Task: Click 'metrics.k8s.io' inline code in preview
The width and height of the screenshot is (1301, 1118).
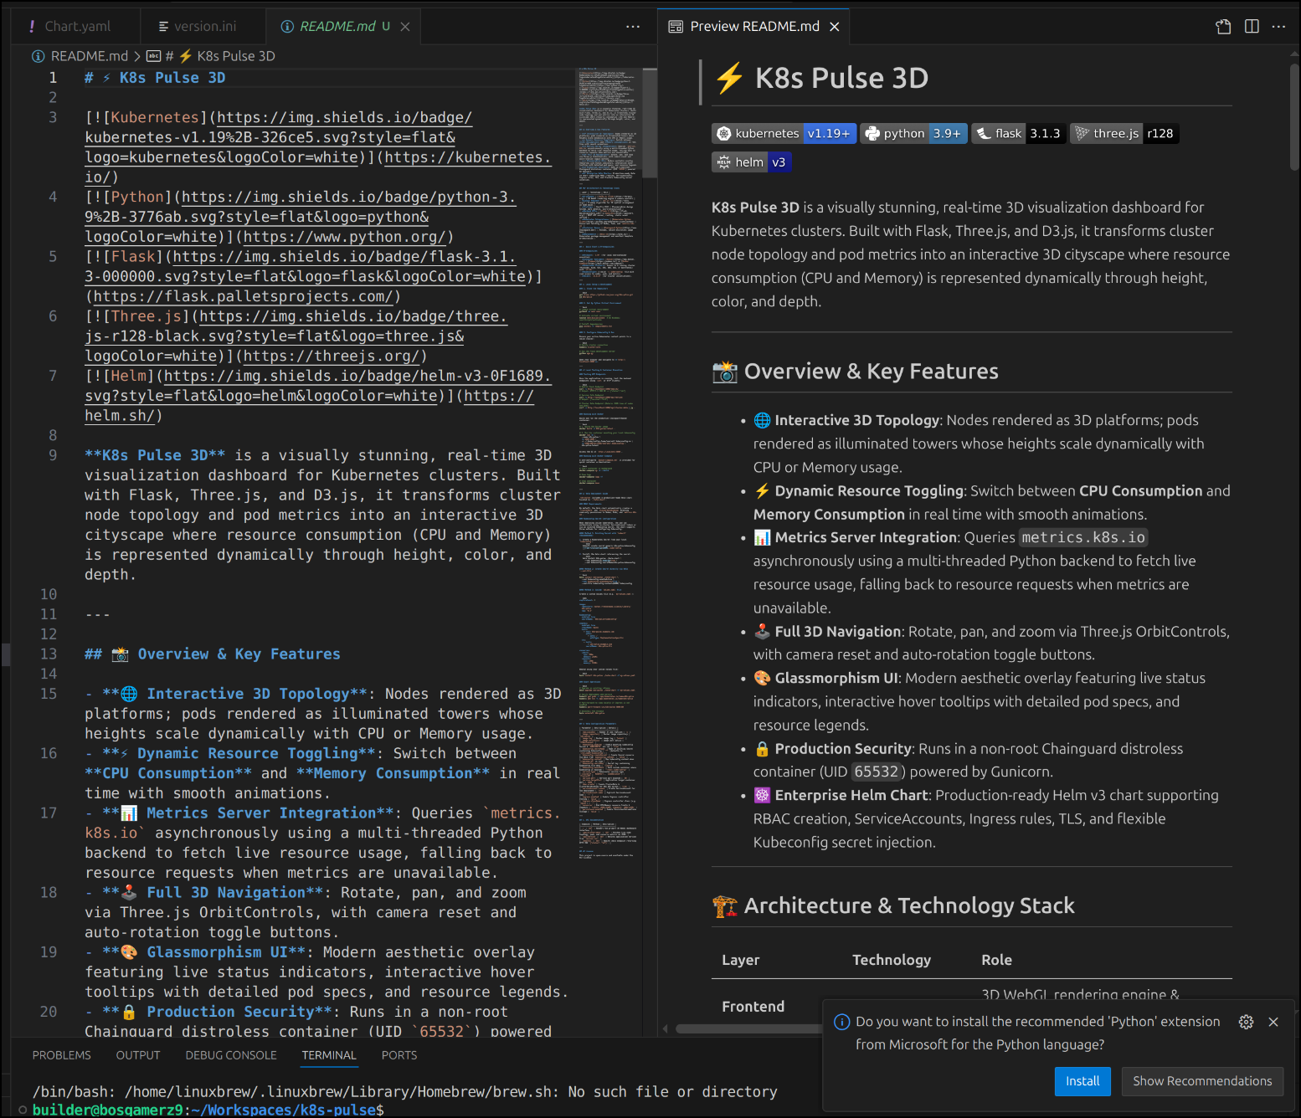Action: click(x=1083, y=537)
